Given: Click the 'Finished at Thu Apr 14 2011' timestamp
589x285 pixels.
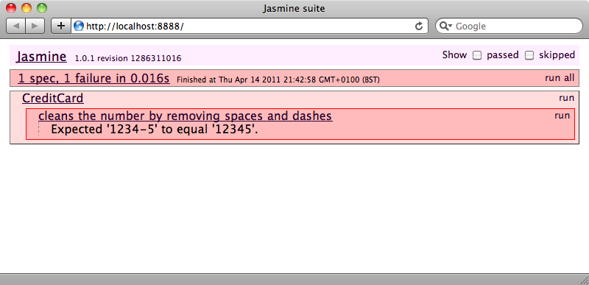Looking at the screenshot, I should click(278, 80).
